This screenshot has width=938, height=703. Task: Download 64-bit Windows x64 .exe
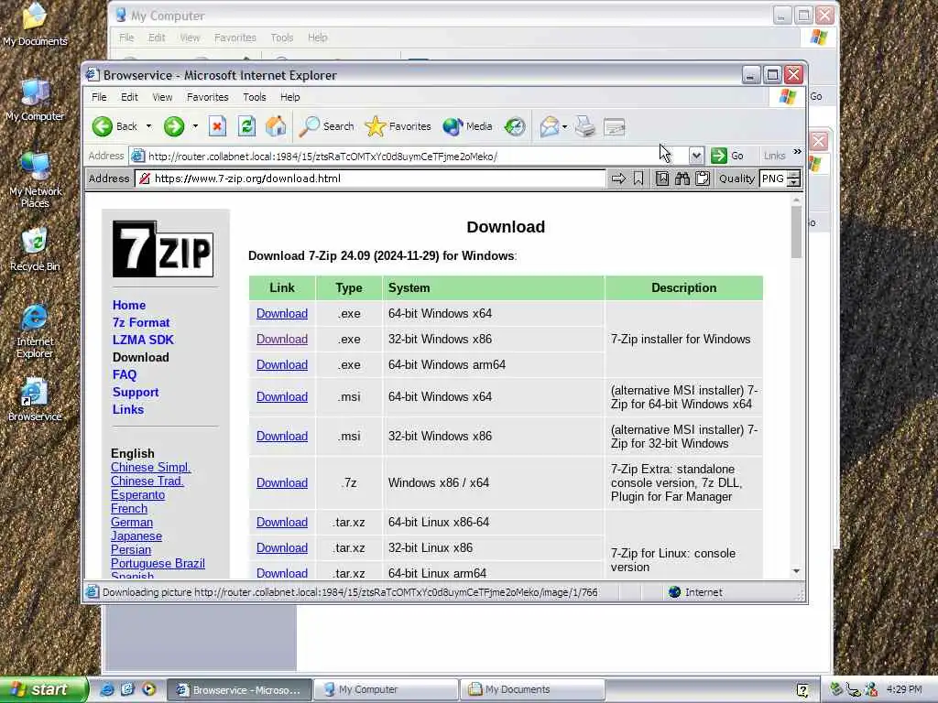[282, 313]
